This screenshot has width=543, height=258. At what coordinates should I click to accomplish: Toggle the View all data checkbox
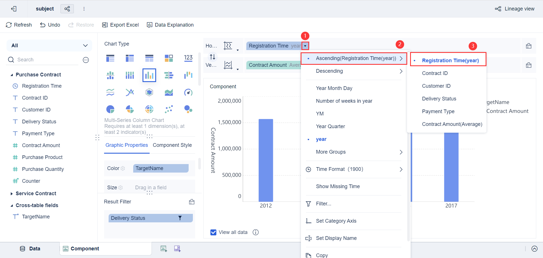(x=214, y=232)
